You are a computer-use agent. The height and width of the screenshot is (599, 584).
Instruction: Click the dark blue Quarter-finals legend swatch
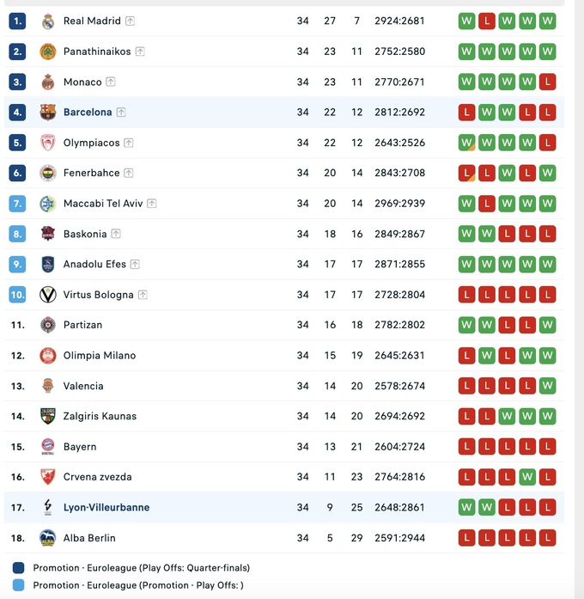[19, 568]
